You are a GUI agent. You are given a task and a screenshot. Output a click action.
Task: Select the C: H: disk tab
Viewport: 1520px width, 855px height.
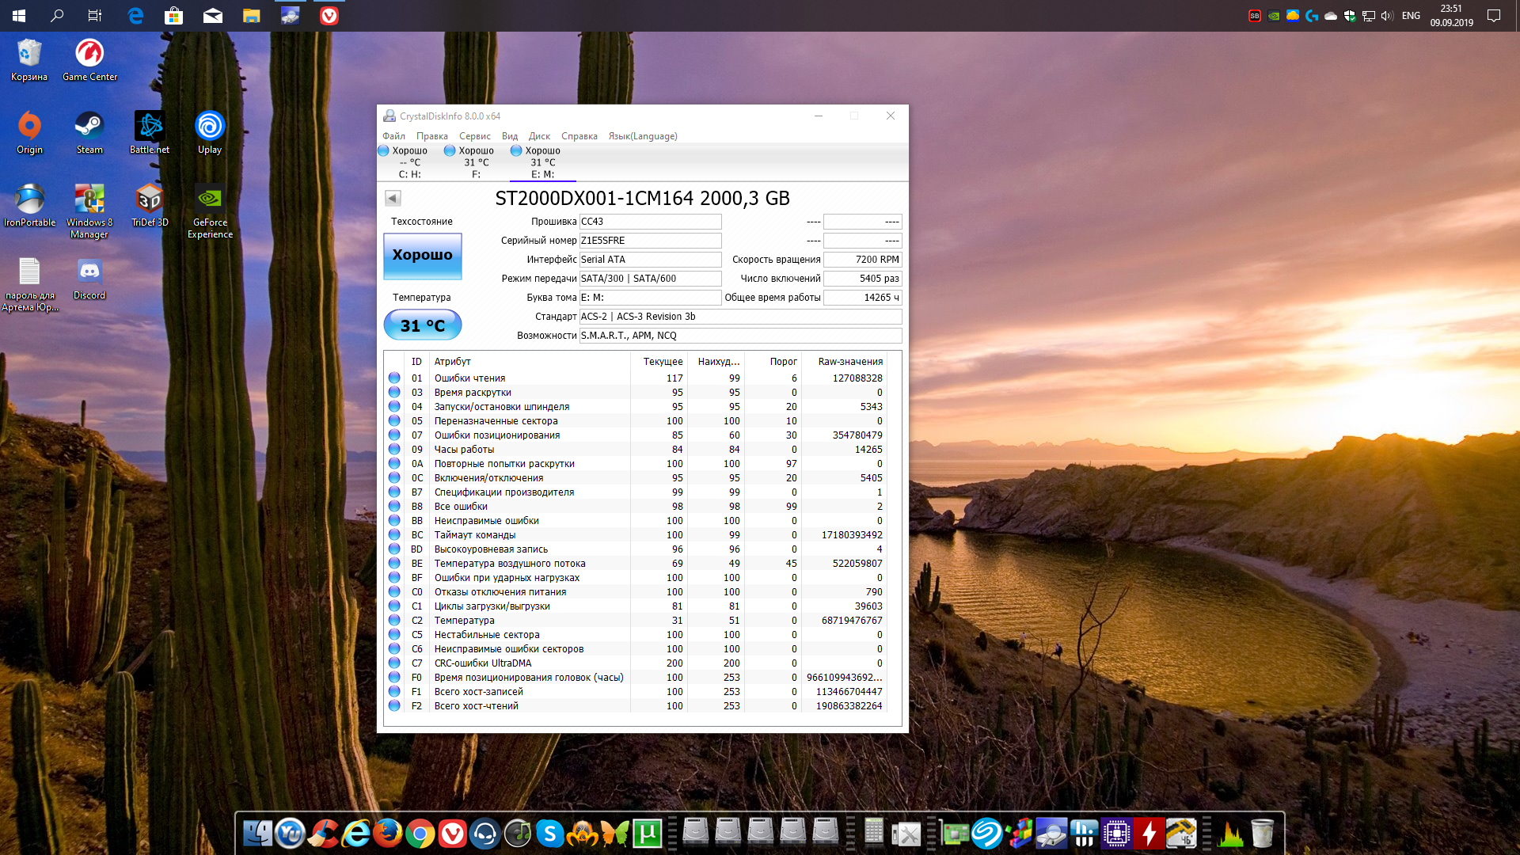[x=409, y=162]
